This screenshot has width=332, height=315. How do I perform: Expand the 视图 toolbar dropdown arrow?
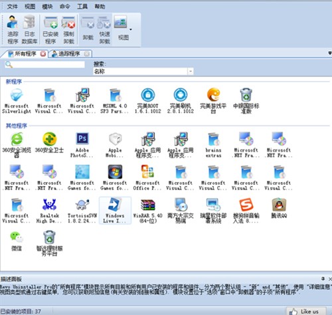(x=131, y=29)
